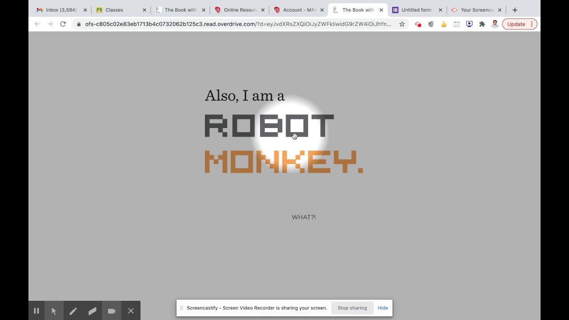
Task: Click Stop sharing button
Action: [352, 308]
